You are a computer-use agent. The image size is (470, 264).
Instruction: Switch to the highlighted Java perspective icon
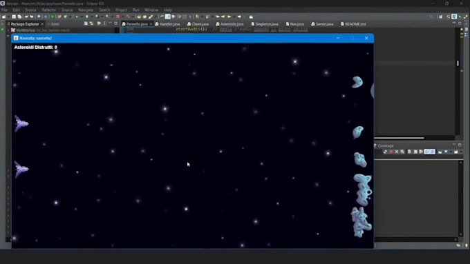[454, 17]
